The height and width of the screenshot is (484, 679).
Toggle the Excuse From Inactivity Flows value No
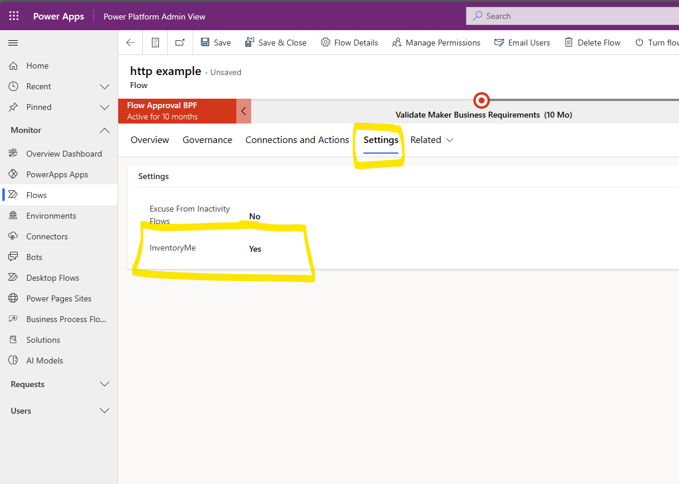(x=255, y=216)
